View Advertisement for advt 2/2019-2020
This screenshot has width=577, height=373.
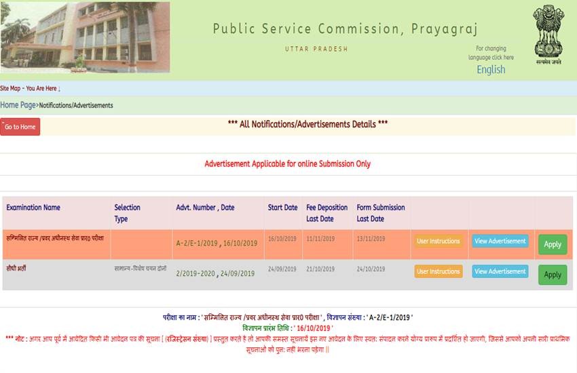tap(500, 271)
